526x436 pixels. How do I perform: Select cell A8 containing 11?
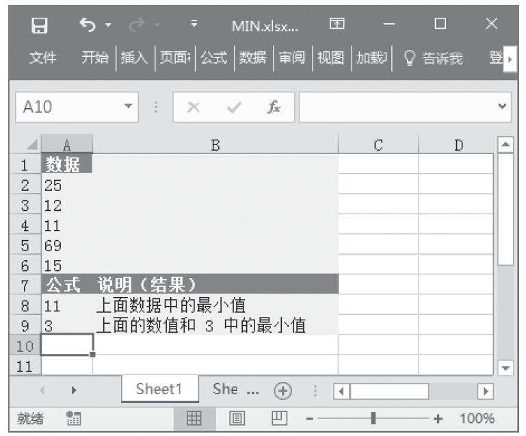(x=66, y=305)
